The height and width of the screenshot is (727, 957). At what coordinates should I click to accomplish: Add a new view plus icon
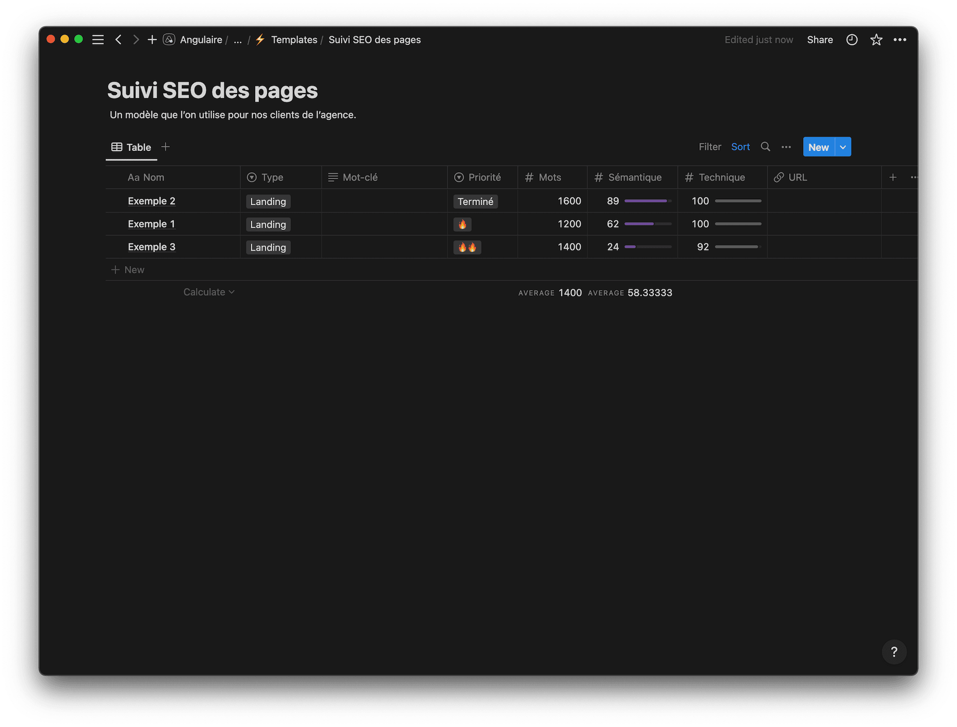point(165,147)
